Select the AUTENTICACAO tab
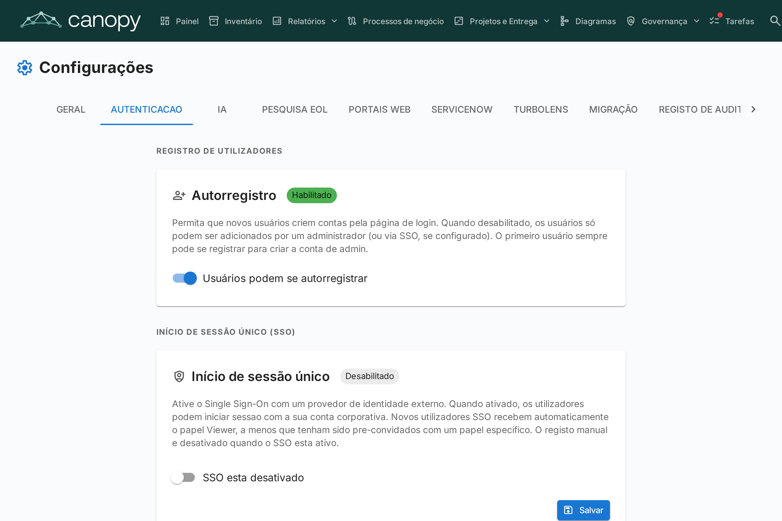Image resolution: width=782 pixels, height=521 pixels. pos(147,109)
